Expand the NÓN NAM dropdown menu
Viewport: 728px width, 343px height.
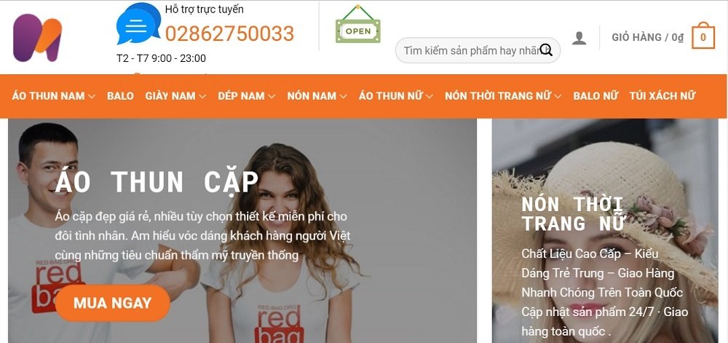[317, 96]
